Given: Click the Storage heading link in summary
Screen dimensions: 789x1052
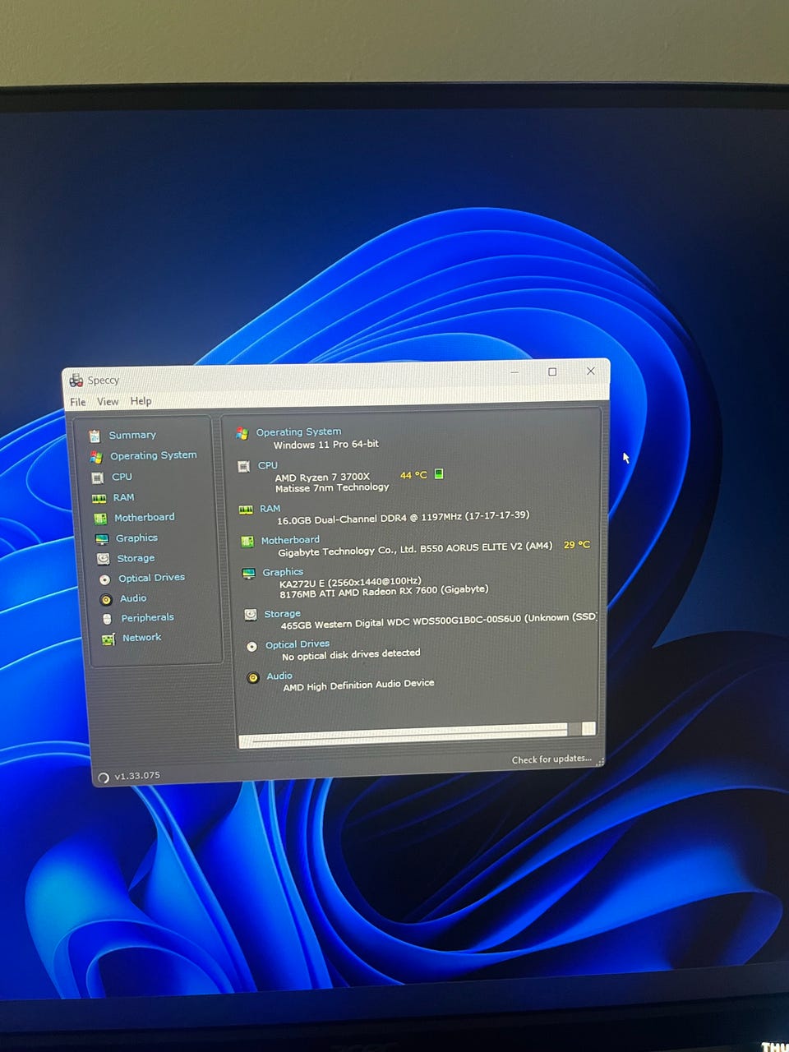Looking at the screenshot, I should 283,614.
